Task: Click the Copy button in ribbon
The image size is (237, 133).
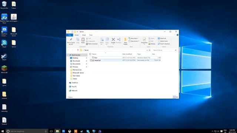Action: pyautogui.click(x=78, y=41)
